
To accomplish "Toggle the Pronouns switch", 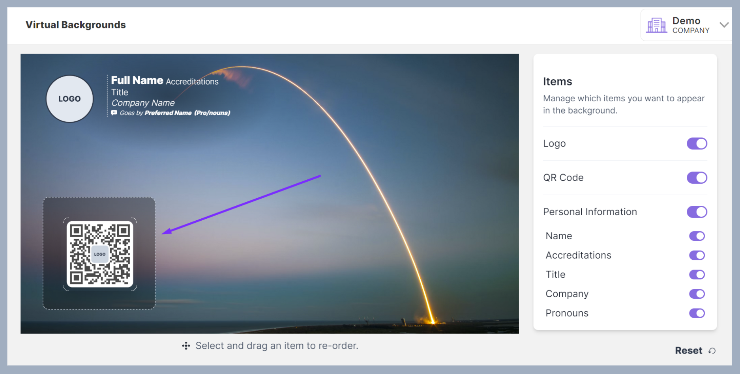I will (697, 313).
